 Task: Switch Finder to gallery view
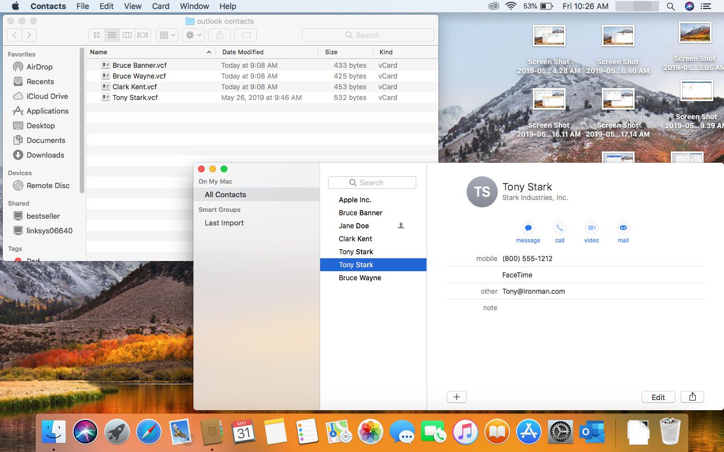pyautogui.click(x=143, y=35)
